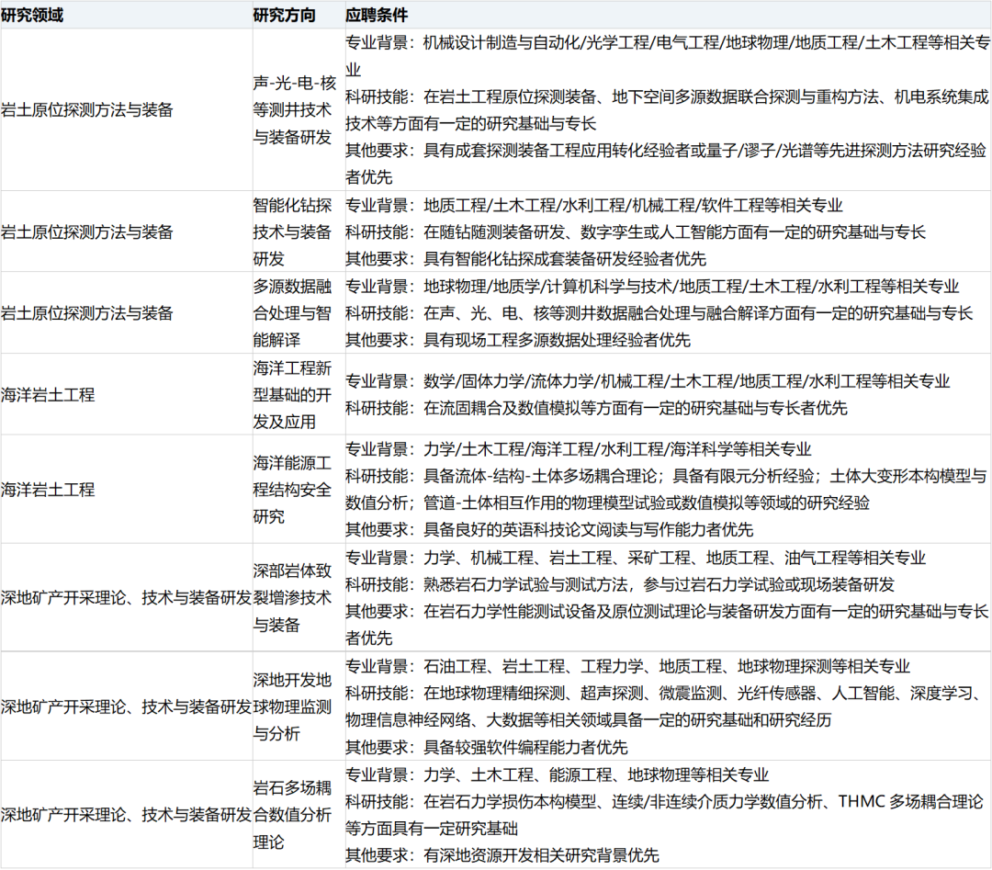Click "岩土原位探测方法与装备" in the 智能化钻探 row
This screenshot has height=870, width=992.
(86, 232)
